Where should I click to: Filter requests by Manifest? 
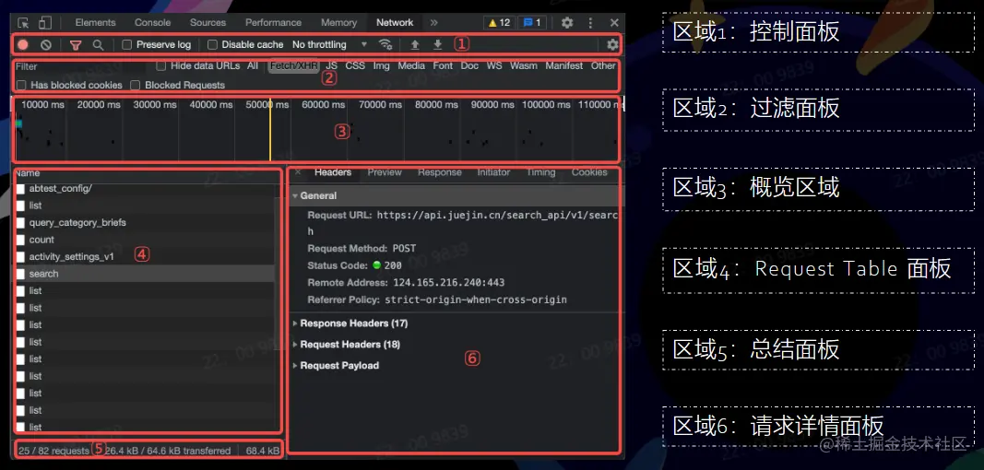[564, 65]
